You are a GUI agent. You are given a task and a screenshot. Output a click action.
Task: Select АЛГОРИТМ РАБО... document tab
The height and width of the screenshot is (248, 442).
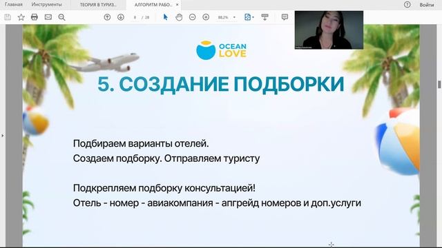153,5
